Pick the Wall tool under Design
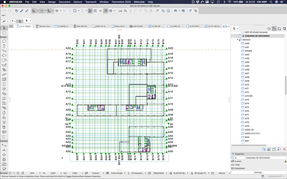 (x=4, y=41)
